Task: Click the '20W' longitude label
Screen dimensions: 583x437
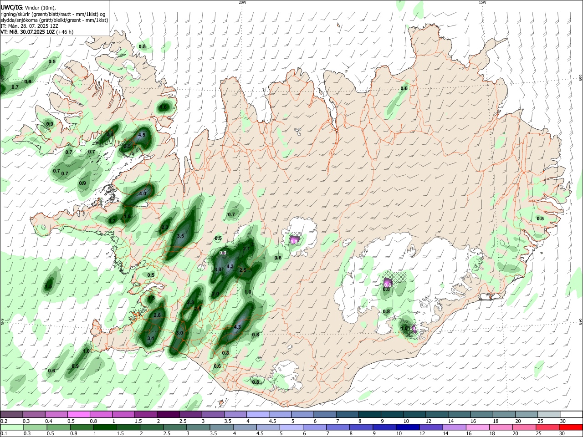Action: pyautogui.click(x=242, y=2)
